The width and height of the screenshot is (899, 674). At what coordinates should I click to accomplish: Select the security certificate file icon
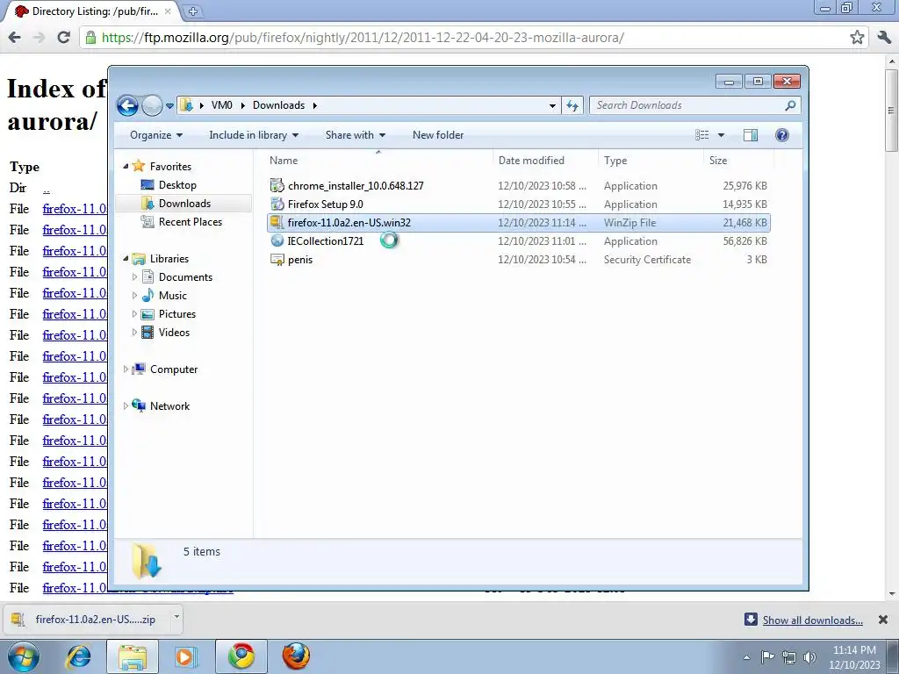tap(277, 260)
